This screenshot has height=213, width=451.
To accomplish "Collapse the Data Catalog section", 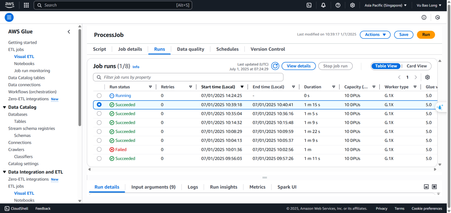I will [5, 107].
